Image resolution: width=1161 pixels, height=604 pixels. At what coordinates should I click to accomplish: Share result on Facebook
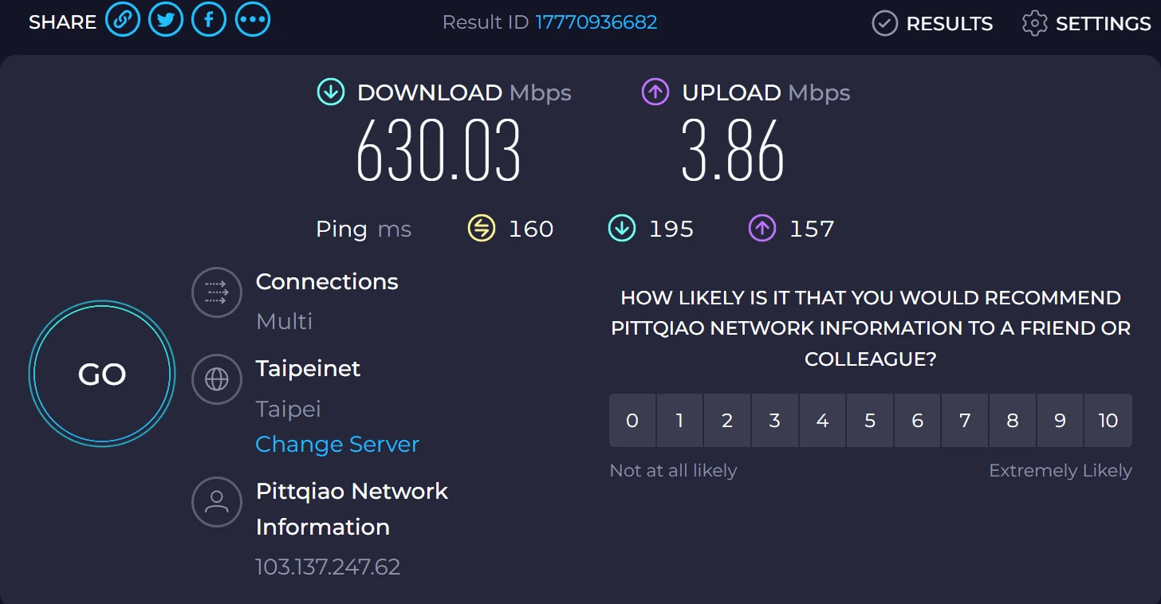(209, 20)
